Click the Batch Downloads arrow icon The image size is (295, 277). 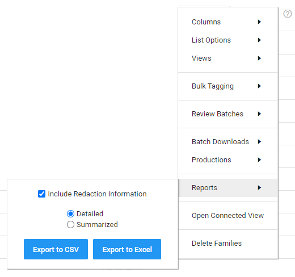coord(259,142)
